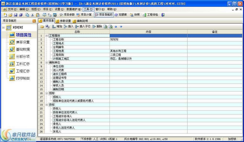The height and width of the screenshot is (142, 244).
Task: Click the 内容 column header
Action: point(149,32)
